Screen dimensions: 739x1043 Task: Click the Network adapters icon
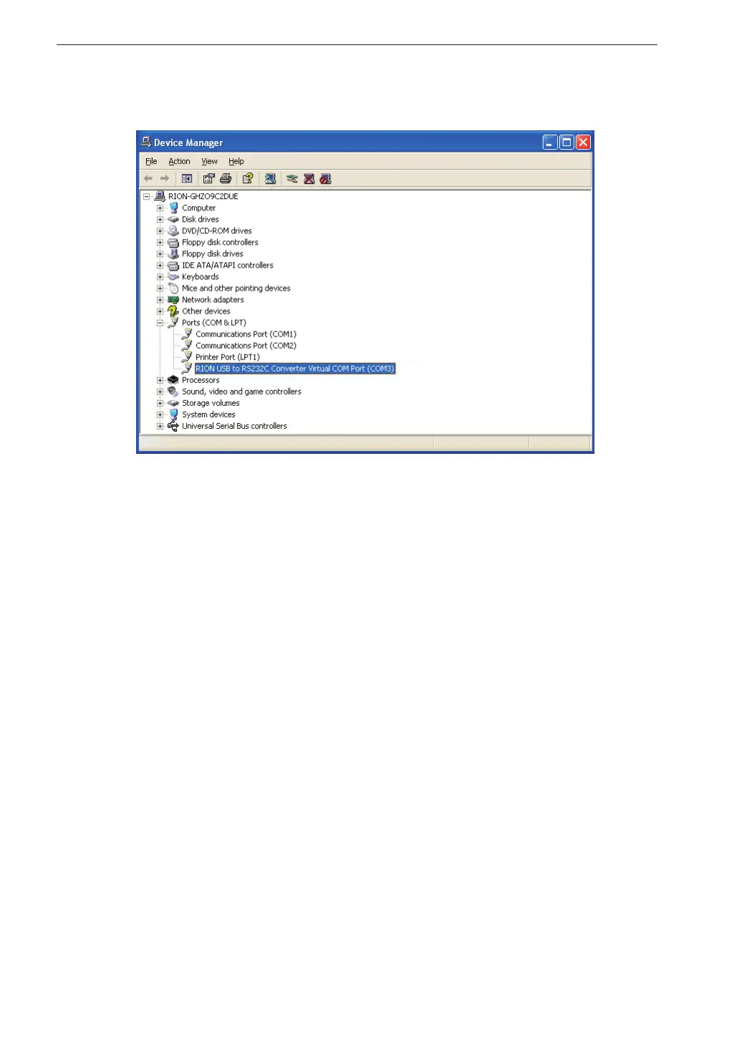tap(173, 300)
